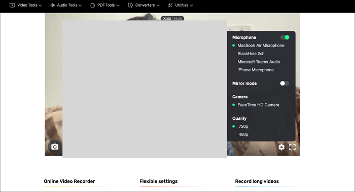Expand Utilities dropdown arrow
This screenshot has width=355, height=192.
coord(191,6)
